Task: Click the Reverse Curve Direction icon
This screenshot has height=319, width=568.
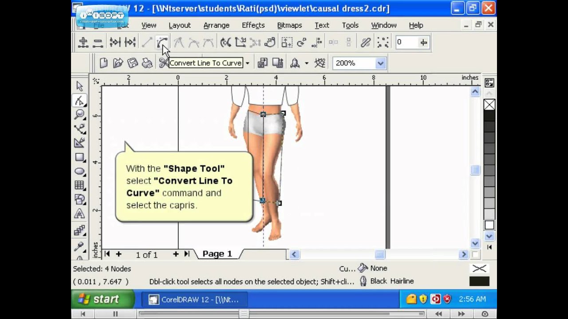Action: [225, 42]
